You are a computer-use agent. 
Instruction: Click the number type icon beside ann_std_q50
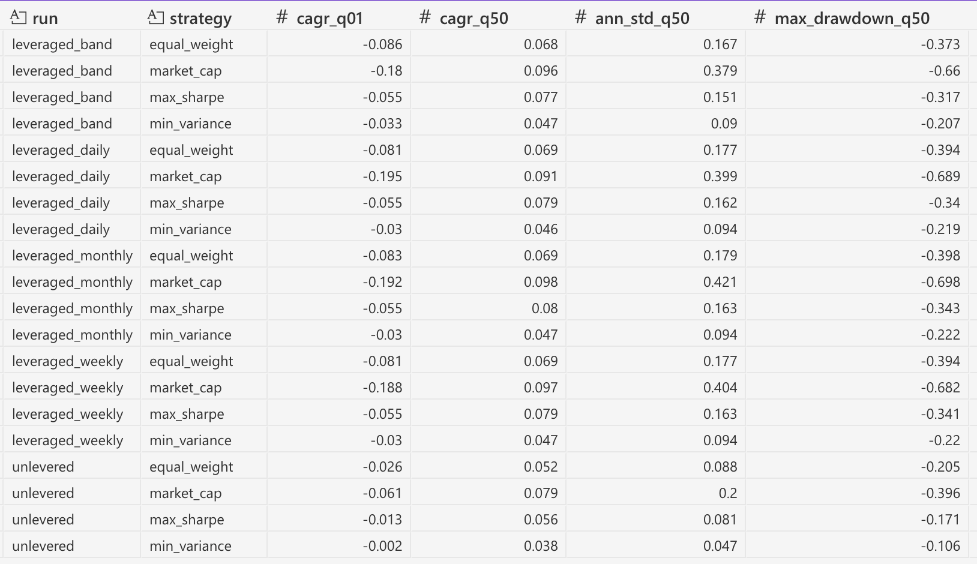580,17
